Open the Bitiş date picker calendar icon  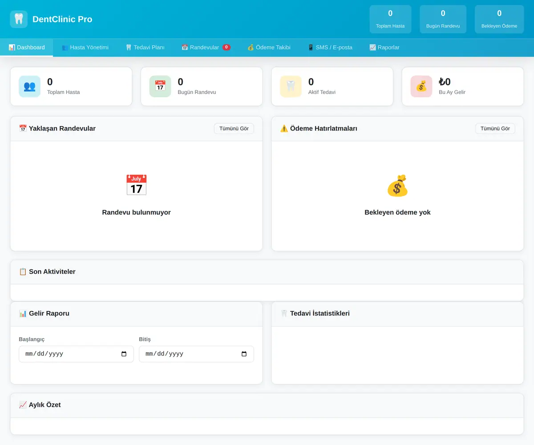tap(244, 354)
